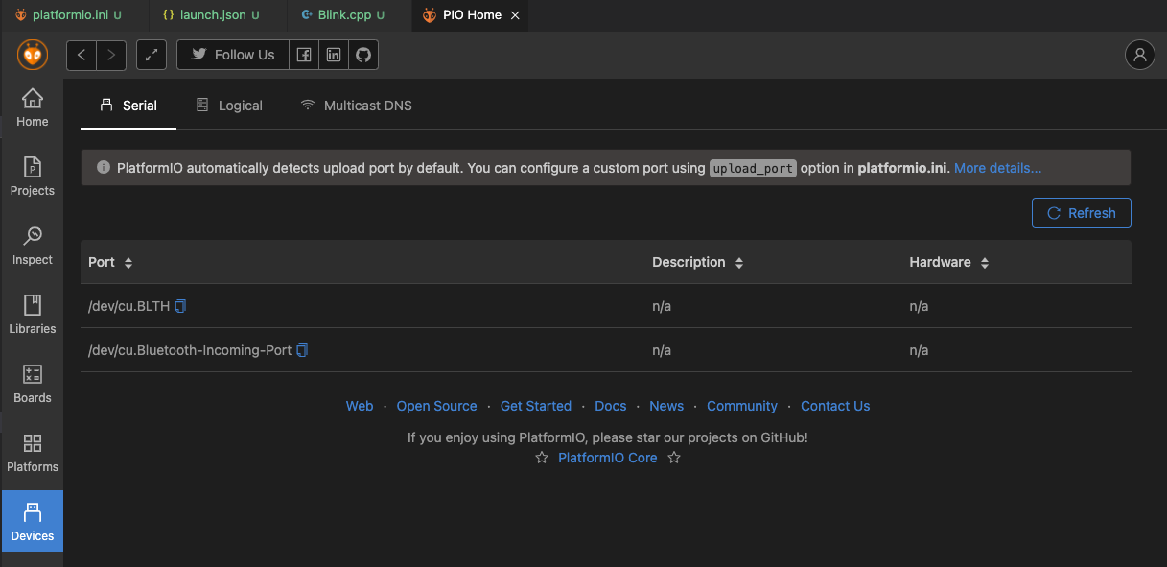Image resolution: width=1167 pixels, height=567 pixels.
Task: Open the Web footer link
Action: (x=360, y=406)
